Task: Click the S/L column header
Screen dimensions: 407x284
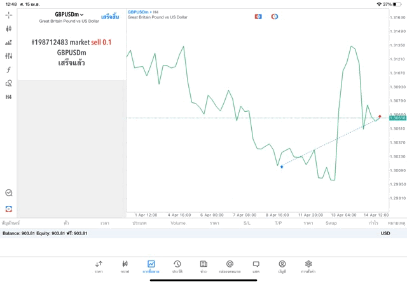Action: click(x=247, y=223)
